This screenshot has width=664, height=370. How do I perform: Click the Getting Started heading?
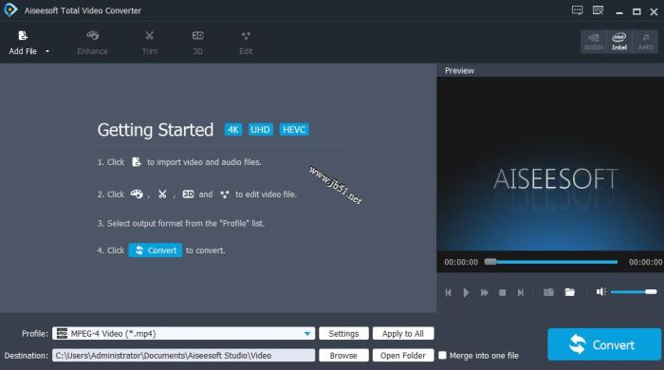tap(156, 130)
